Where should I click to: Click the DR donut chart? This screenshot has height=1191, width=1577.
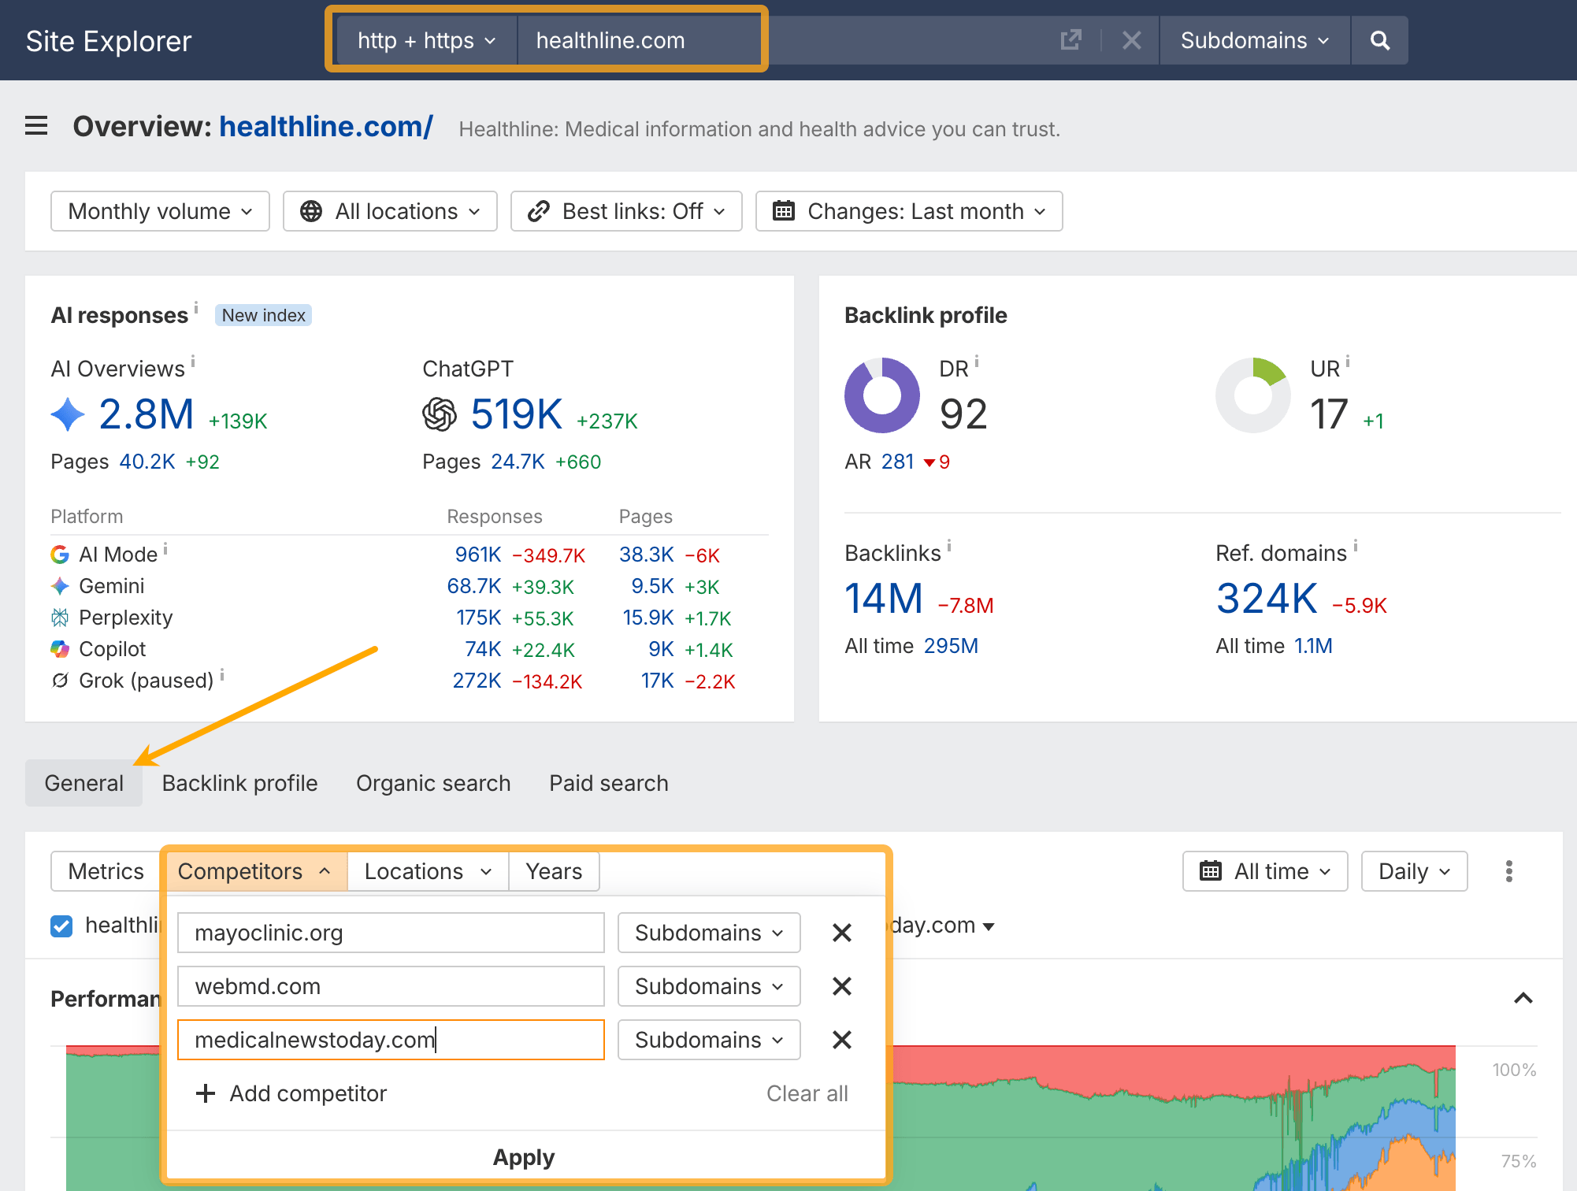tap(882, 395)
